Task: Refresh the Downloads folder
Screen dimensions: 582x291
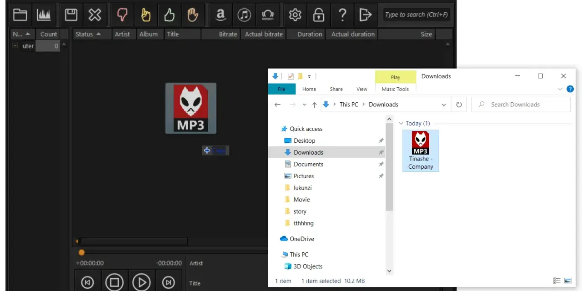Action: coord(459,105)
